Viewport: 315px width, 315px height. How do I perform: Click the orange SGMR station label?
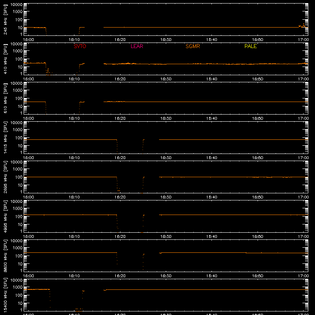193,46
